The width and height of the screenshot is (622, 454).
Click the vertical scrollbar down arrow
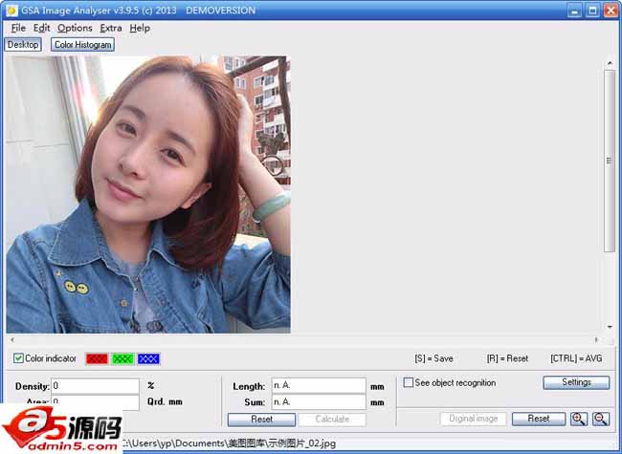coord(610,327)
